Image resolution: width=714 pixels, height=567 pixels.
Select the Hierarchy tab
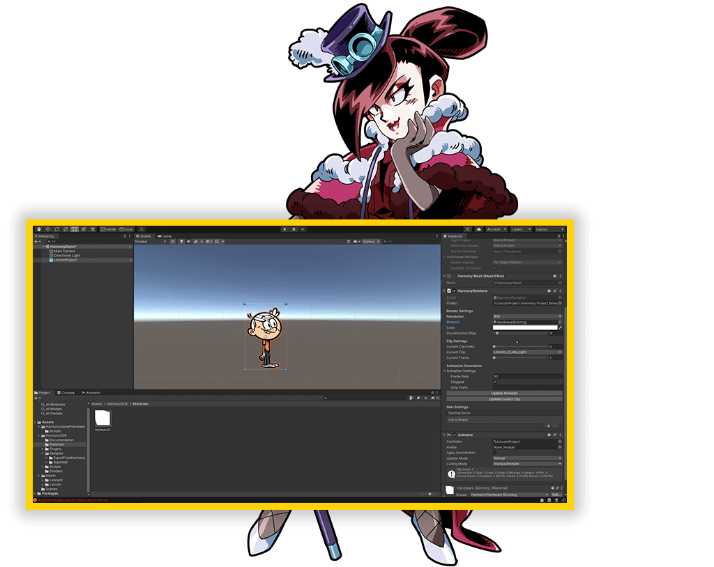[45, 236]
